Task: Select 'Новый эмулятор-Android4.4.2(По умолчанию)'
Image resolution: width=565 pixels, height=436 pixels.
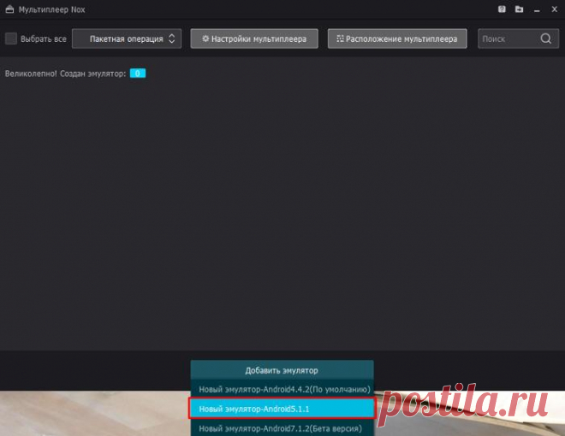Action: tap(282, 389)
